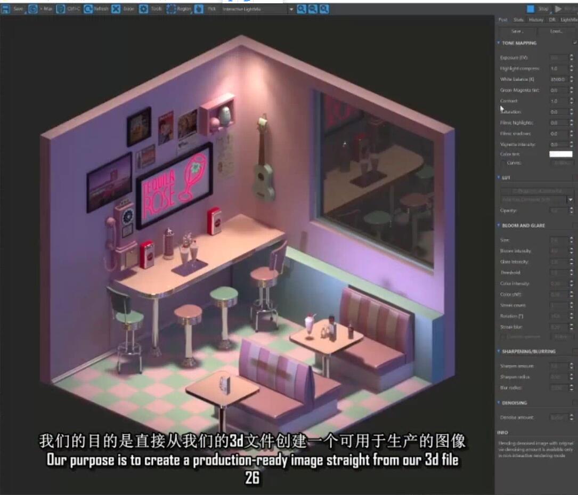The image size is (578, 495).
Task: Toggle the Bloom and Glare checkbox
Action: pyautogui.click(x=574, y=225)
